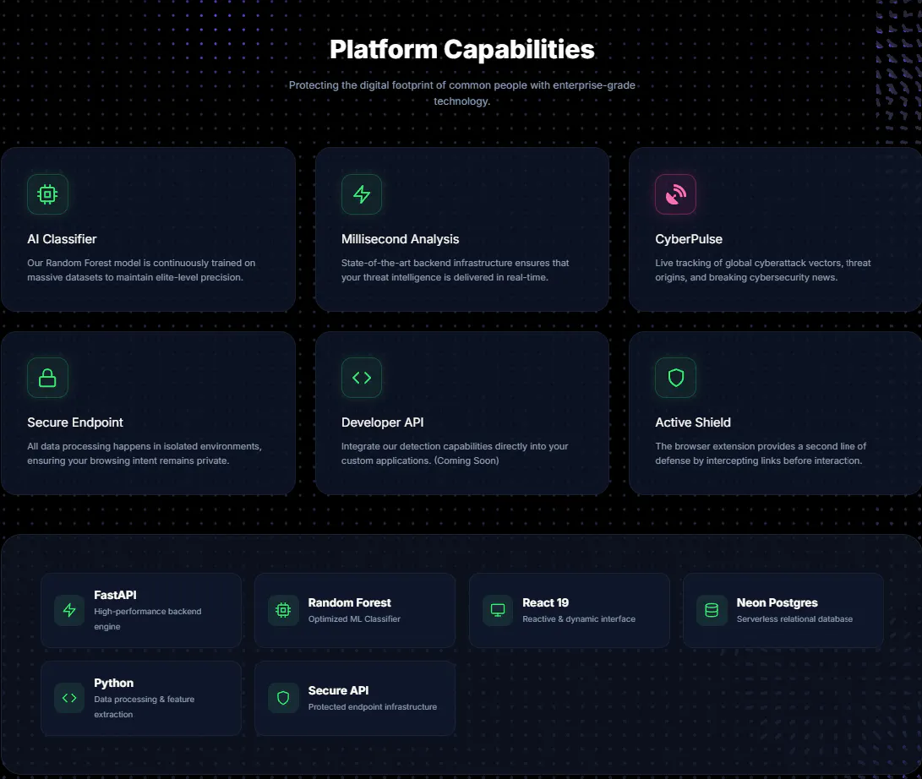Click the FastAPI title
The image size is (922, 779).
115,595
